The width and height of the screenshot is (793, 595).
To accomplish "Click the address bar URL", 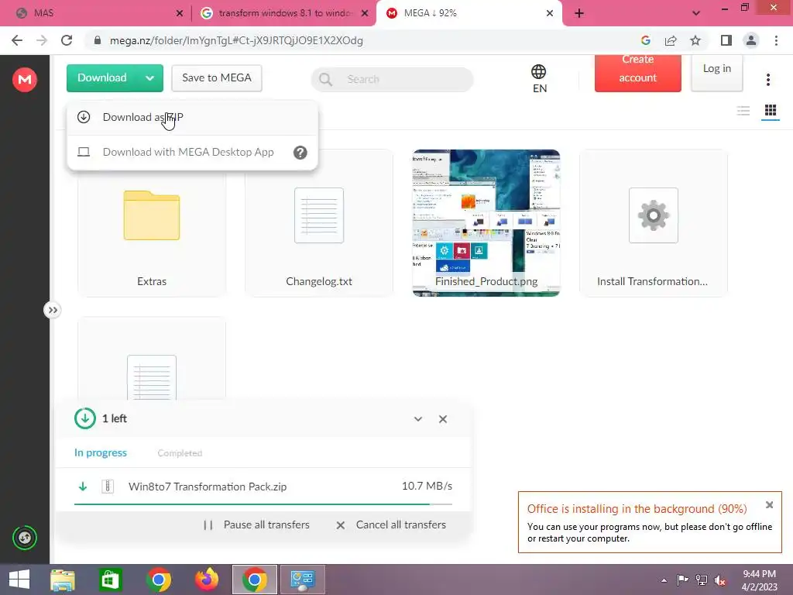I will pyautogui.click(x=236, y=40).
